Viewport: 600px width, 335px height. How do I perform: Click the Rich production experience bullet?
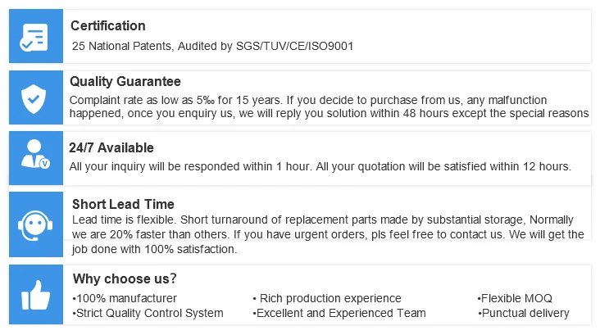point(326,298)
